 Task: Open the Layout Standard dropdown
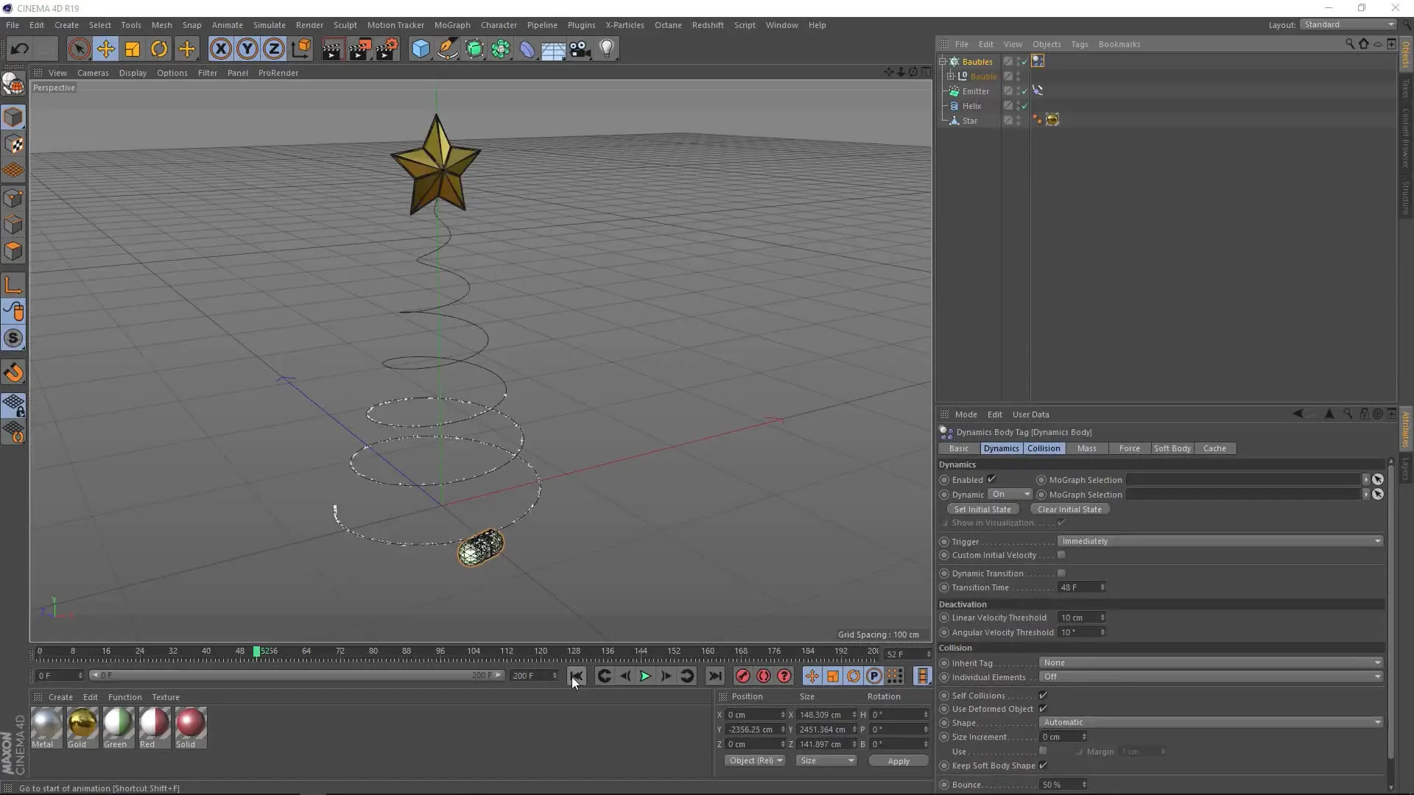[1348, 24]
